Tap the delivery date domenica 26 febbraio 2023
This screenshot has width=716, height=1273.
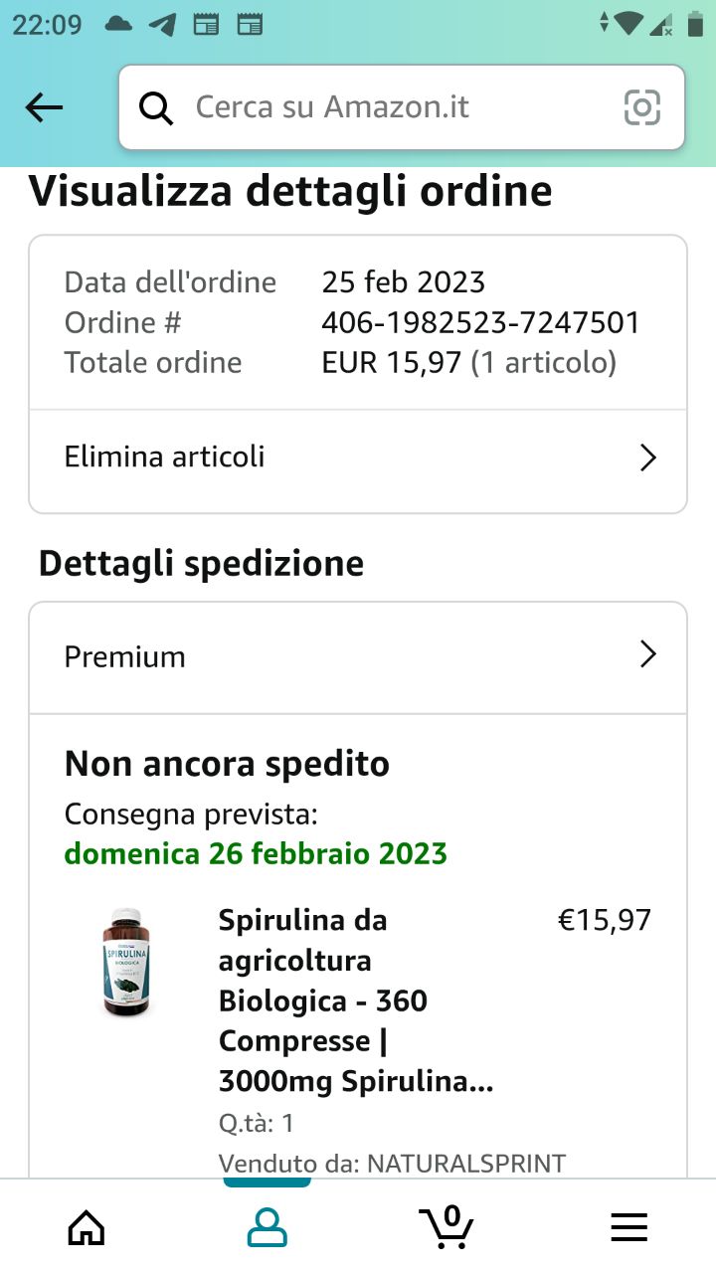(x=256, y=853)
